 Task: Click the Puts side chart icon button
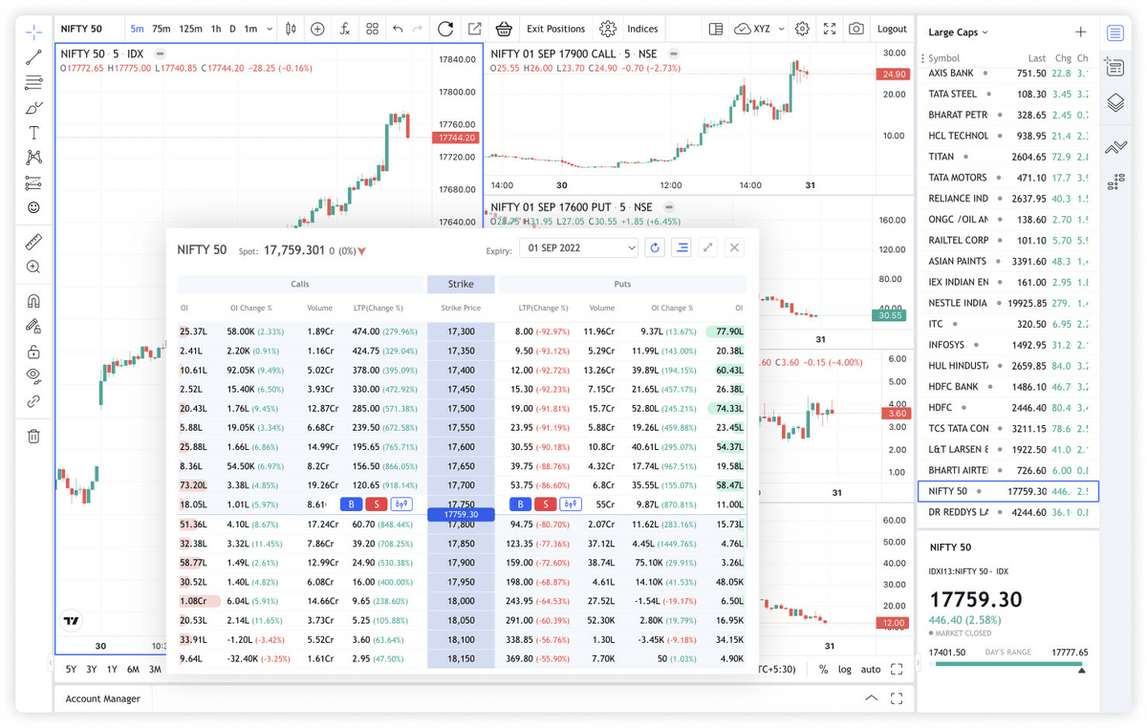coord(571,503)
